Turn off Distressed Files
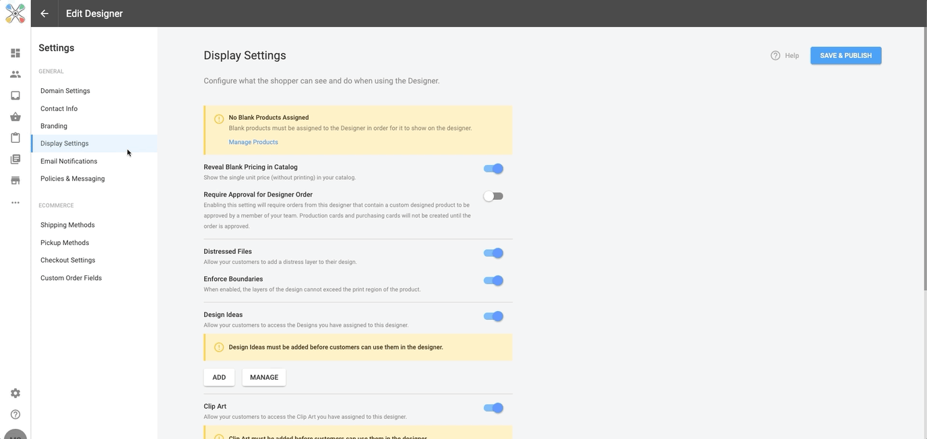 click(x=492, y=252)
